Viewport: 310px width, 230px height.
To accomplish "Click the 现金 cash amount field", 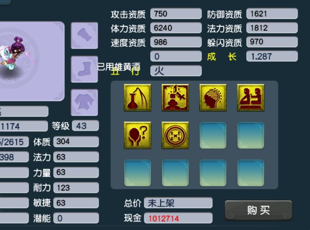I will [x=178, y=218].
